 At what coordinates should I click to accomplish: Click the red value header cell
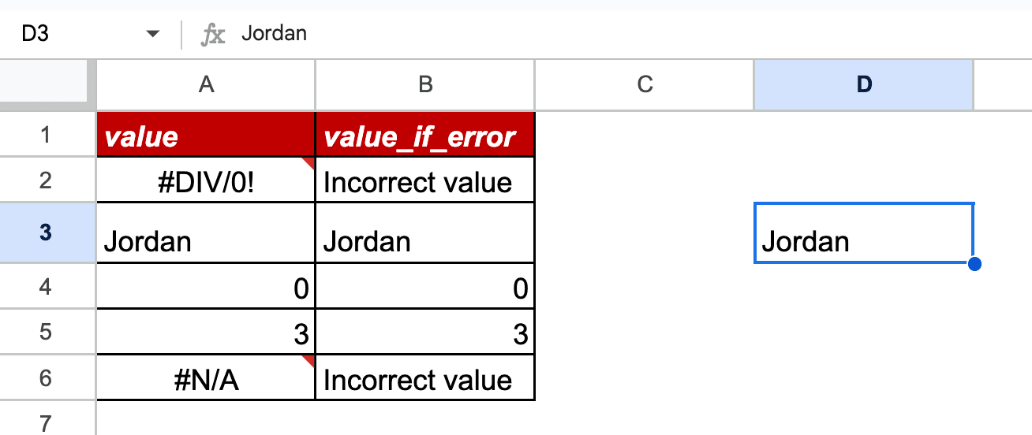point(206,136)
